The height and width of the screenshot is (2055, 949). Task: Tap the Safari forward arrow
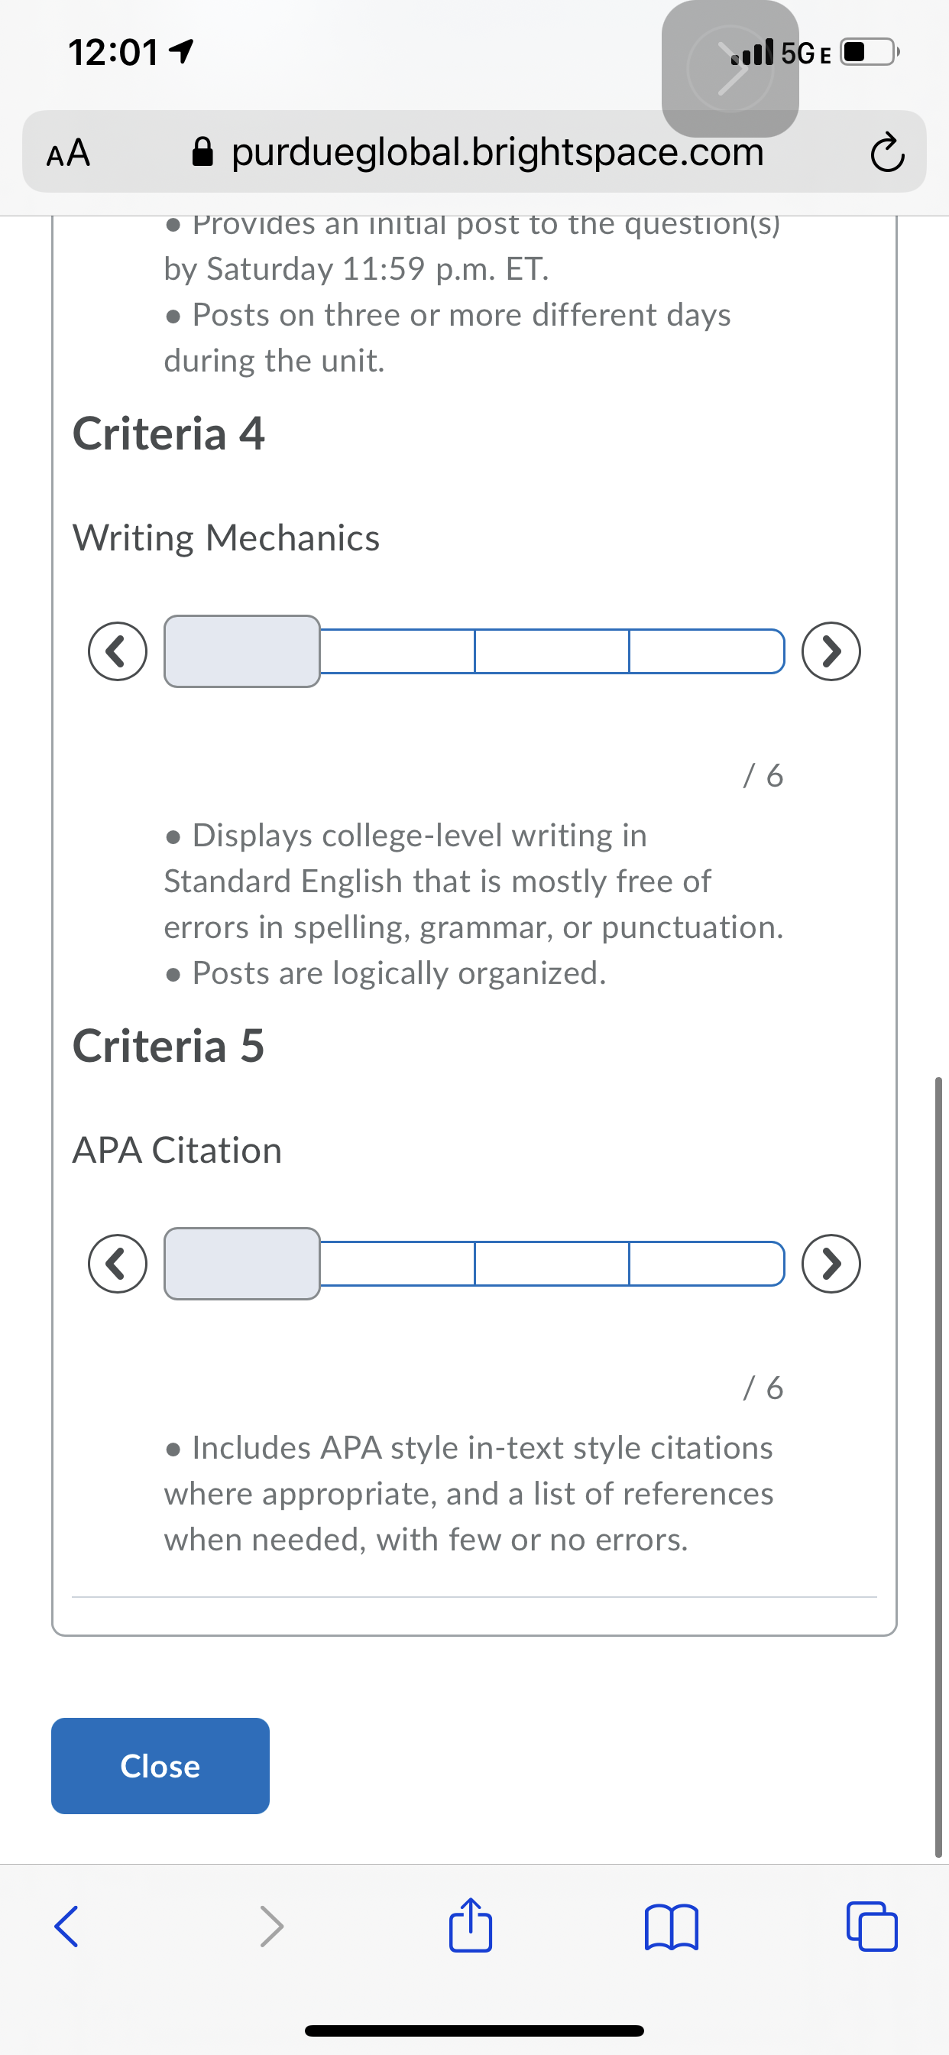(x=272, y=1927)
